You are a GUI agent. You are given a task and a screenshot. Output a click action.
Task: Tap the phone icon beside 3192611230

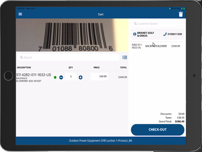pos(165,34)
